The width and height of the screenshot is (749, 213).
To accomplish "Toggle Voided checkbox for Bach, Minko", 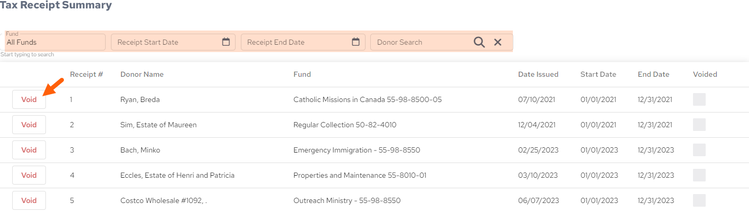I will pyautogui.click(x=699, y=150).
